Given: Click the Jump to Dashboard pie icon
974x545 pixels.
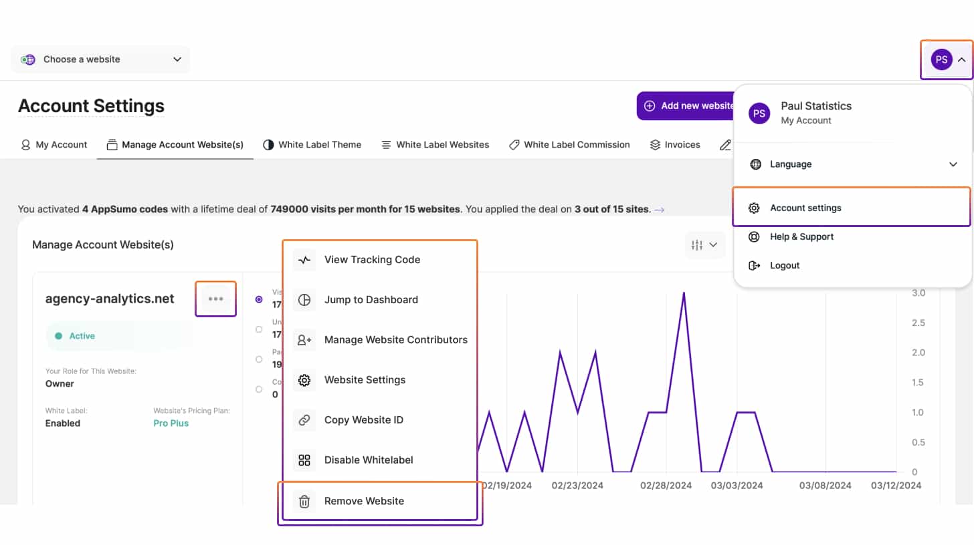Looking at the screenshot, I should click(x=304, y=300).
